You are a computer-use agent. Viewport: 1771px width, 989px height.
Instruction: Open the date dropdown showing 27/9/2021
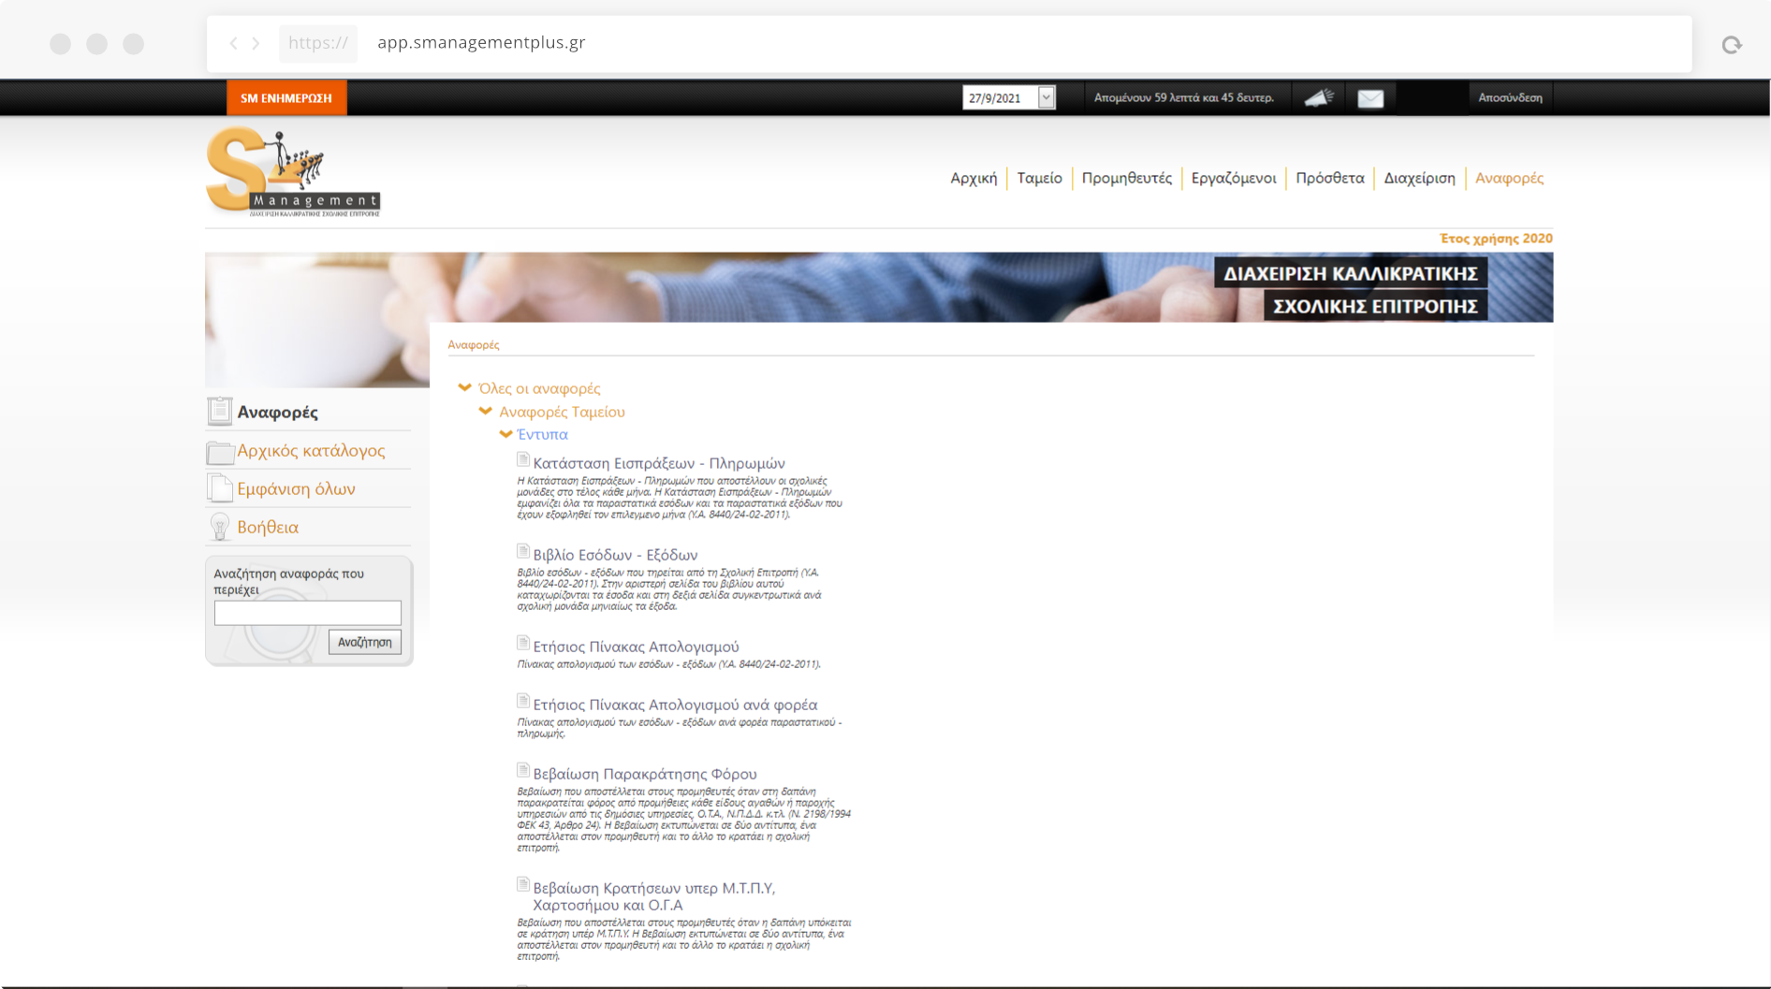[1046, 97]
